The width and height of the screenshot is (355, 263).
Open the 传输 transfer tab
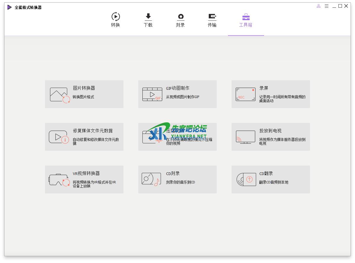click(x=212, y=20)
